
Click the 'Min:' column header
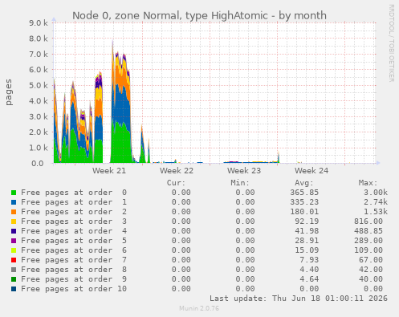click(x=240, y=183)
